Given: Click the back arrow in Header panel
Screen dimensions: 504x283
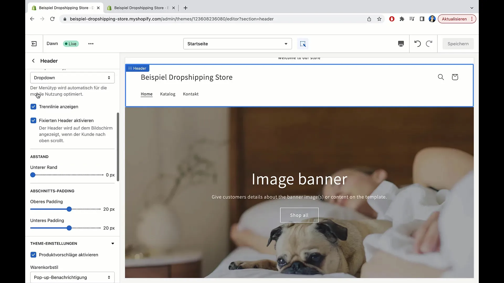Looking at the screenshot, I should pyautogui.click(x=33, y=61).
